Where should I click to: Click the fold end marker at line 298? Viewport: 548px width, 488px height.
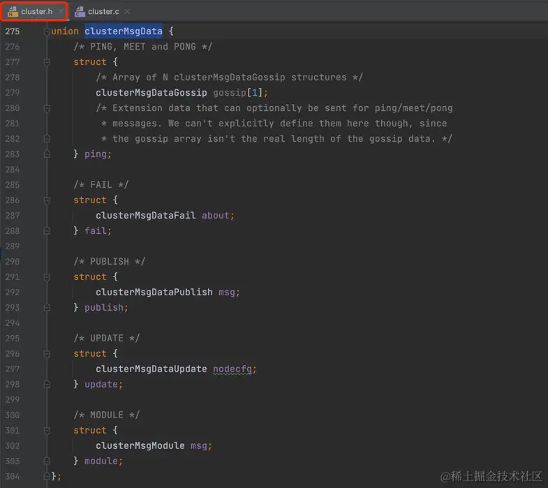click(x=47, y=384)
